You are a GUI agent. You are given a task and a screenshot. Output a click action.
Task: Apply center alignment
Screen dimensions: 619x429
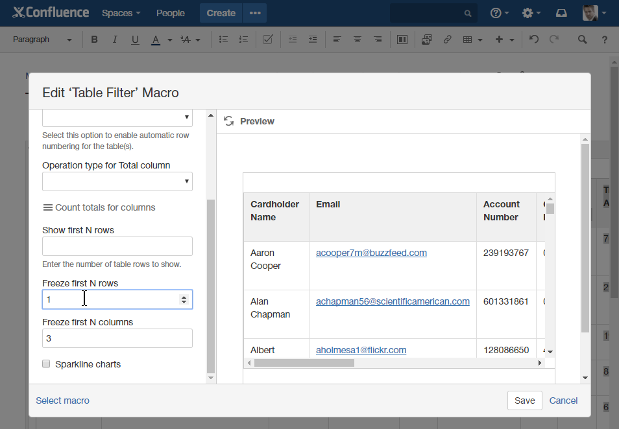coord(358,40)
